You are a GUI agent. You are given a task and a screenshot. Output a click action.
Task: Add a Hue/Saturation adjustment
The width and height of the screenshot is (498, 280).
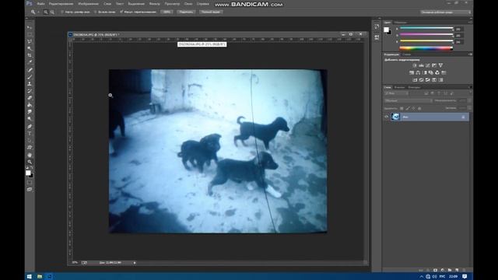[412, 72]
